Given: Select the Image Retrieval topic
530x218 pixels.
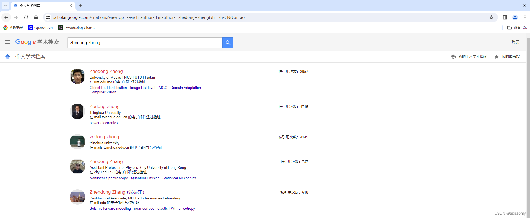Looking at the screenshot, I should click(x=142, y=88).
